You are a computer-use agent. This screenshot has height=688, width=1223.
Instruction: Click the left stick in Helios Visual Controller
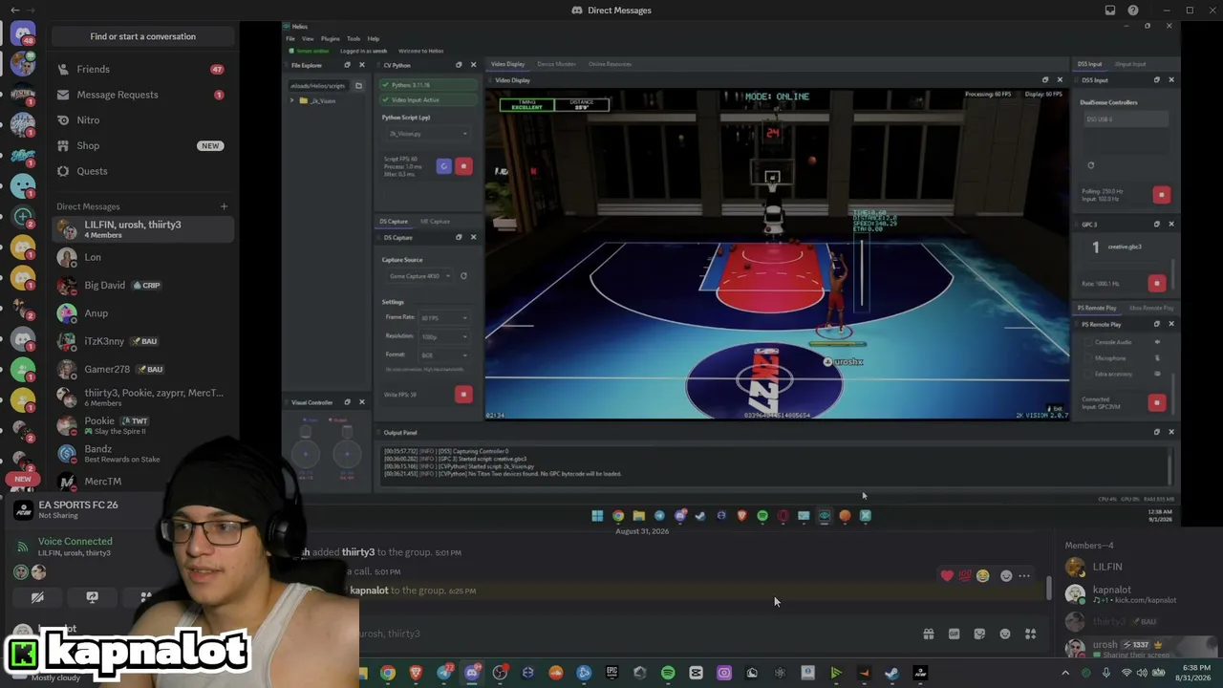coord(306,453)
